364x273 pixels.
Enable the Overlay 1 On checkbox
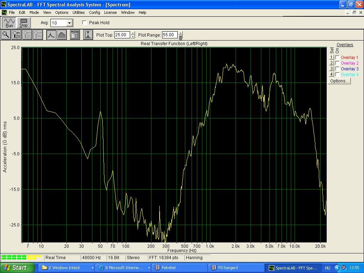pos(337,57)
